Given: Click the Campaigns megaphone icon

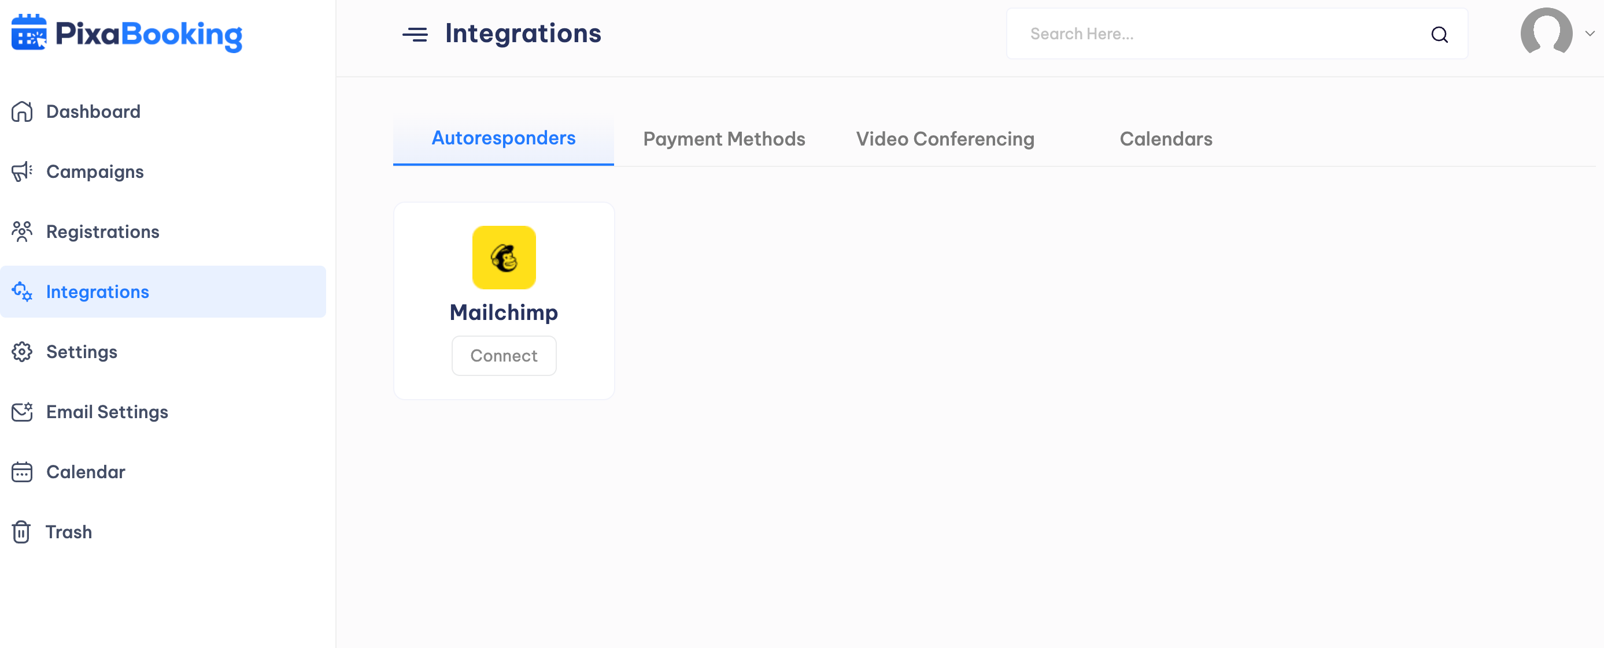Looking at the screenshot, I should coord(22,172).
